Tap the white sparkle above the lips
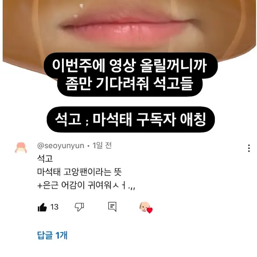The width and height of the screenshot is (257, 257). (81, 6)
